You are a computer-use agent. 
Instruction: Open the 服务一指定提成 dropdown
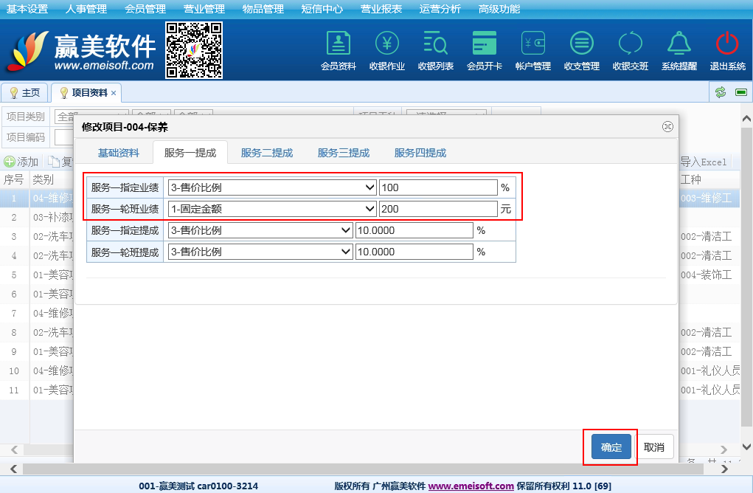260,230
